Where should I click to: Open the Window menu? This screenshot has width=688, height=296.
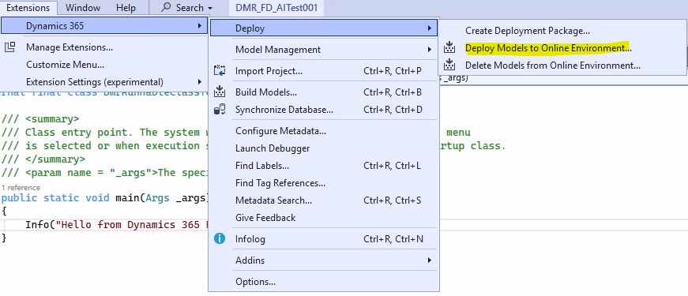pos(83,7)
